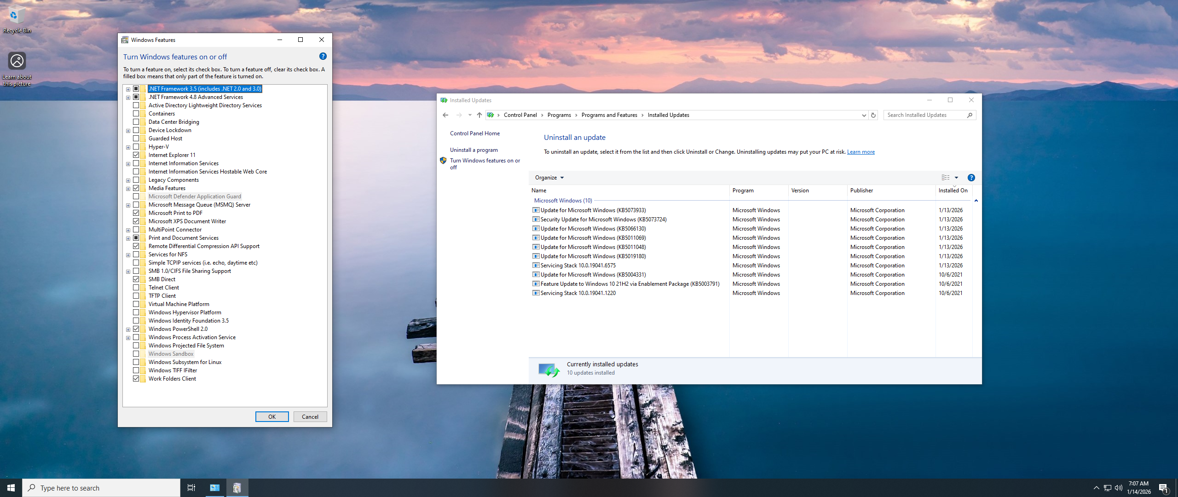
Task: Uncheck Internet Explorer 11 feature
Action: click(136, 155)
